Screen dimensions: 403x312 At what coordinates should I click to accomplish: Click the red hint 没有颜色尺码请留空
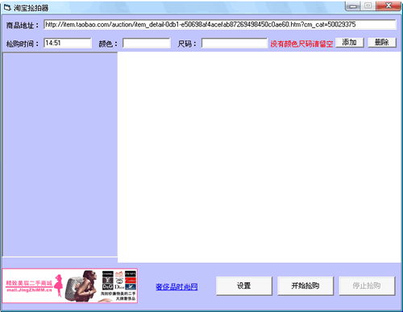(x=301, y=44)
